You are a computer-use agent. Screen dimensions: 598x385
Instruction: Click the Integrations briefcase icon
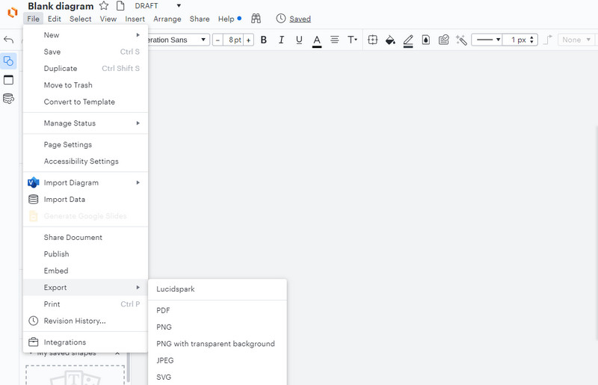[33, 342]
